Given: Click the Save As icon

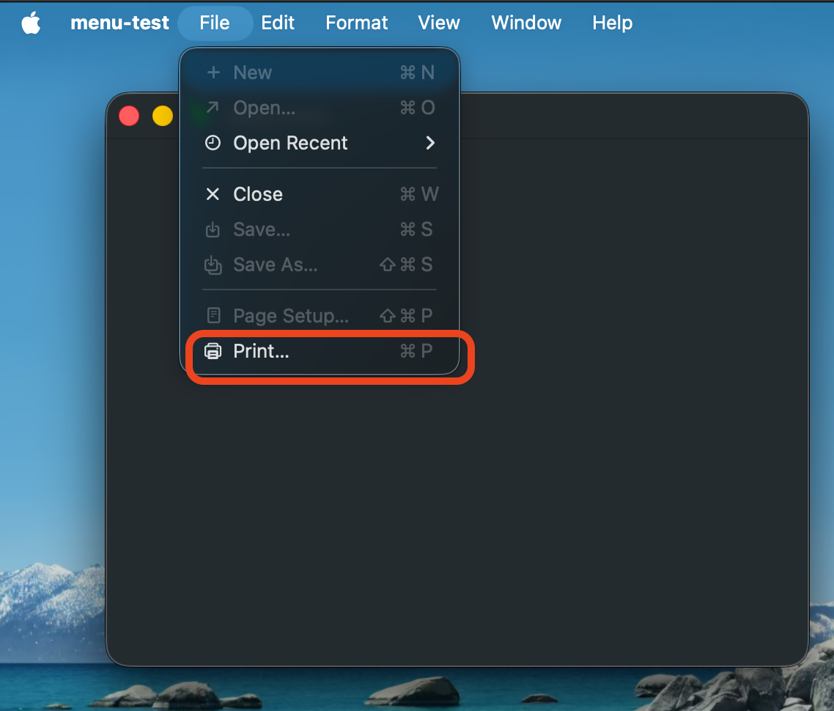Looking at the screenshot, I should (x=213, y=265).
